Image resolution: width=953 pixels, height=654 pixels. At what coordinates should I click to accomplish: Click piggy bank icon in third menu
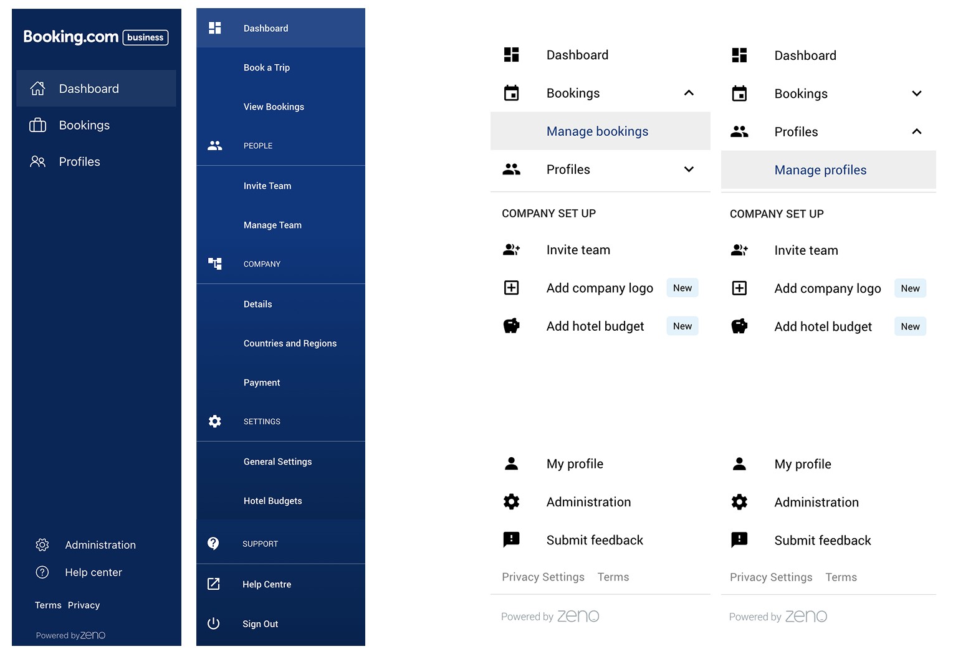511,326
